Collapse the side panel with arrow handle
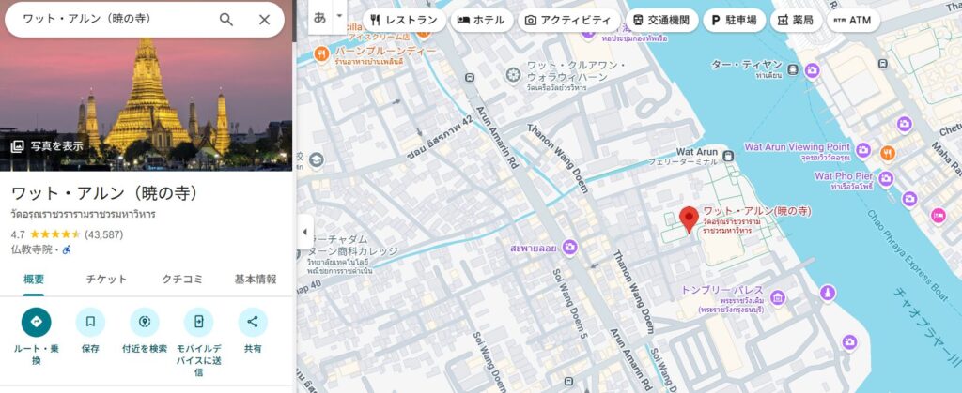 (304, 232)
